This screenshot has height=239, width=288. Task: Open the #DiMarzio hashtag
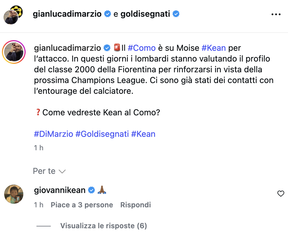pyautogui.click(x=54, y=134)
